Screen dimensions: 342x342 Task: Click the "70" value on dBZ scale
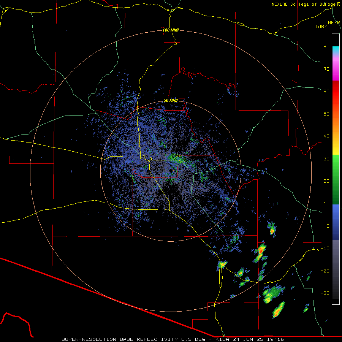326,69
